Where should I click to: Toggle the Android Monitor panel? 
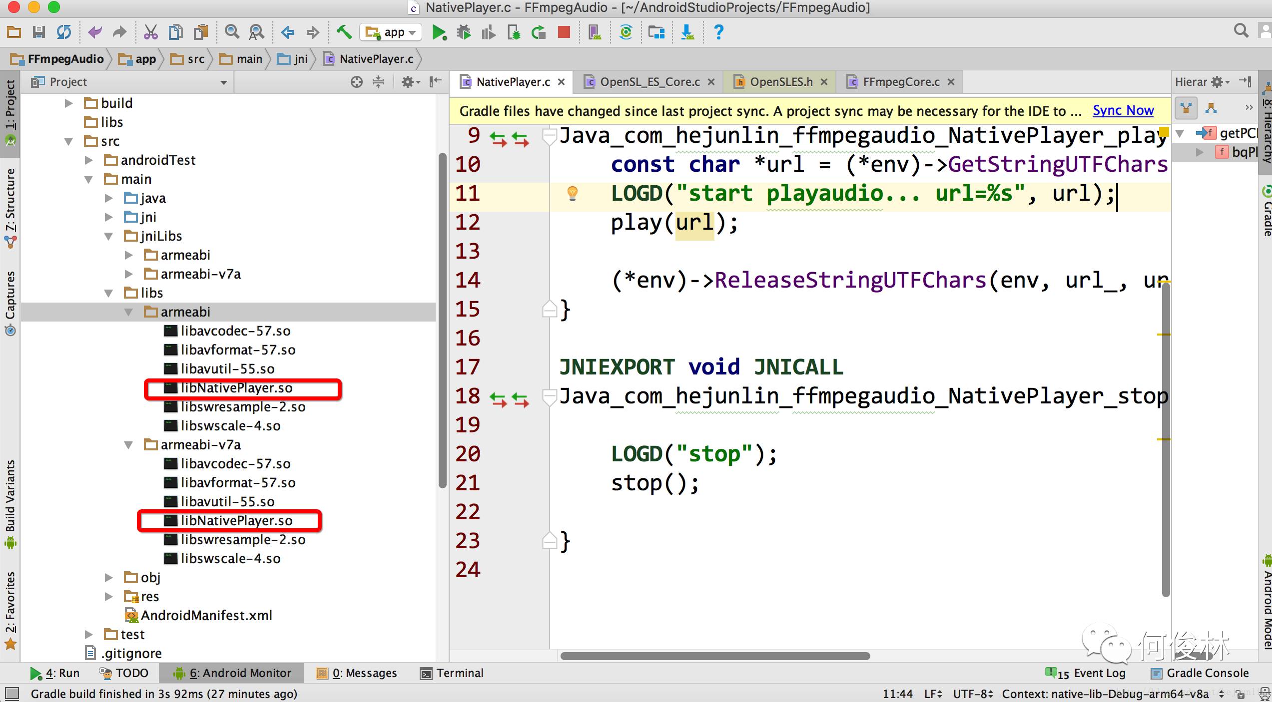(232, 673)
